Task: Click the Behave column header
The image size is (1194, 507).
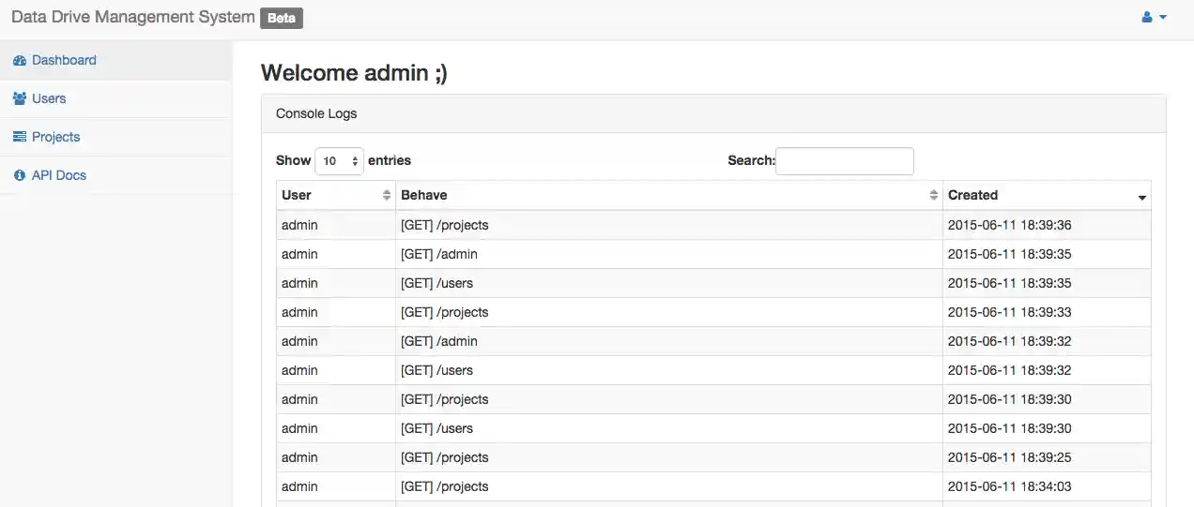Action: (x=424, y=195)
